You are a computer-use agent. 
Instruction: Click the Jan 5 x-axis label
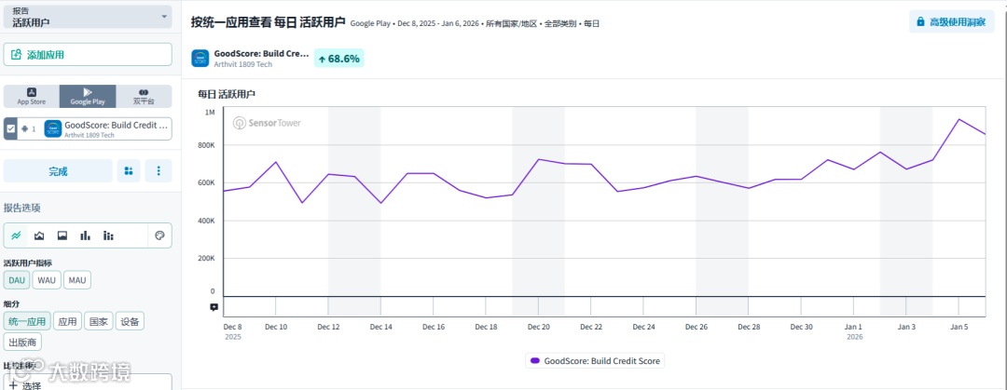tap(959, 327)
